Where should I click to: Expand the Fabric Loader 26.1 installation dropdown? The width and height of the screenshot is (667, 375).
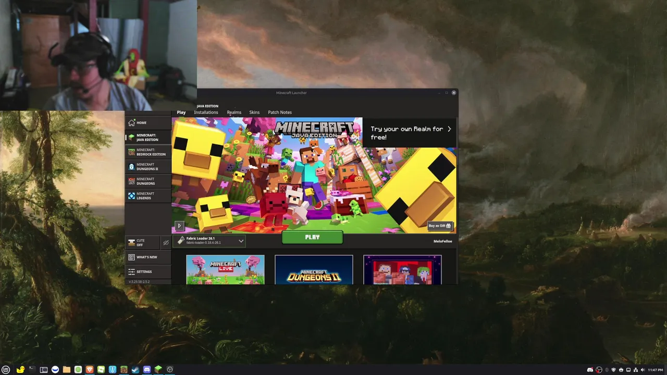(210, 241)
